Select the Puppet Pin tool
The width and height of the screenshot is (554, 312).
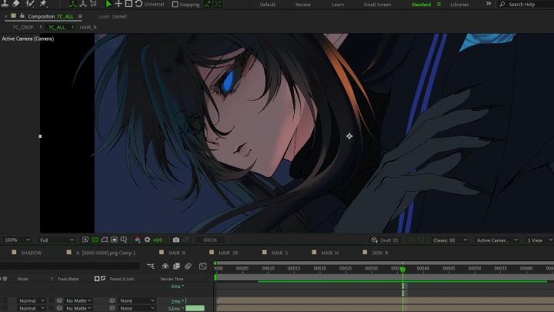click(43, 4)
